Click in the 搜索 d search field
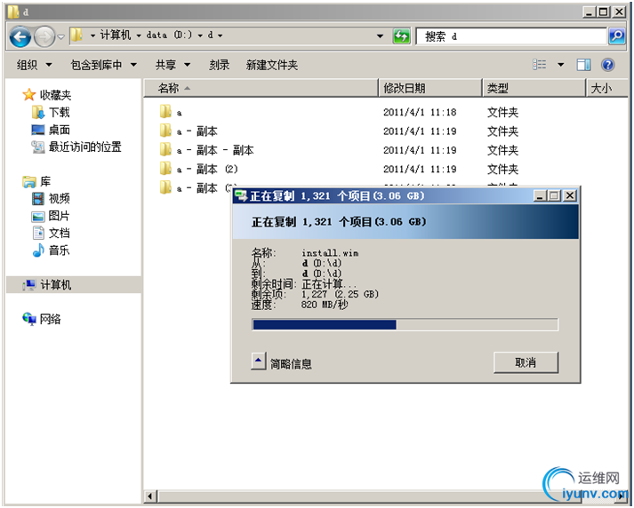The width and height of the screenshot is (634, 508). click(511, 36)
